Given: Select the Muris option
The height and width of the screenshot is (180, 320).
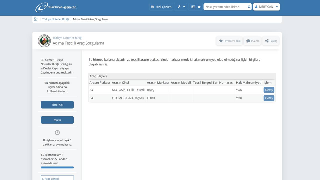Looking at the screenshot, I should (57, 120).
